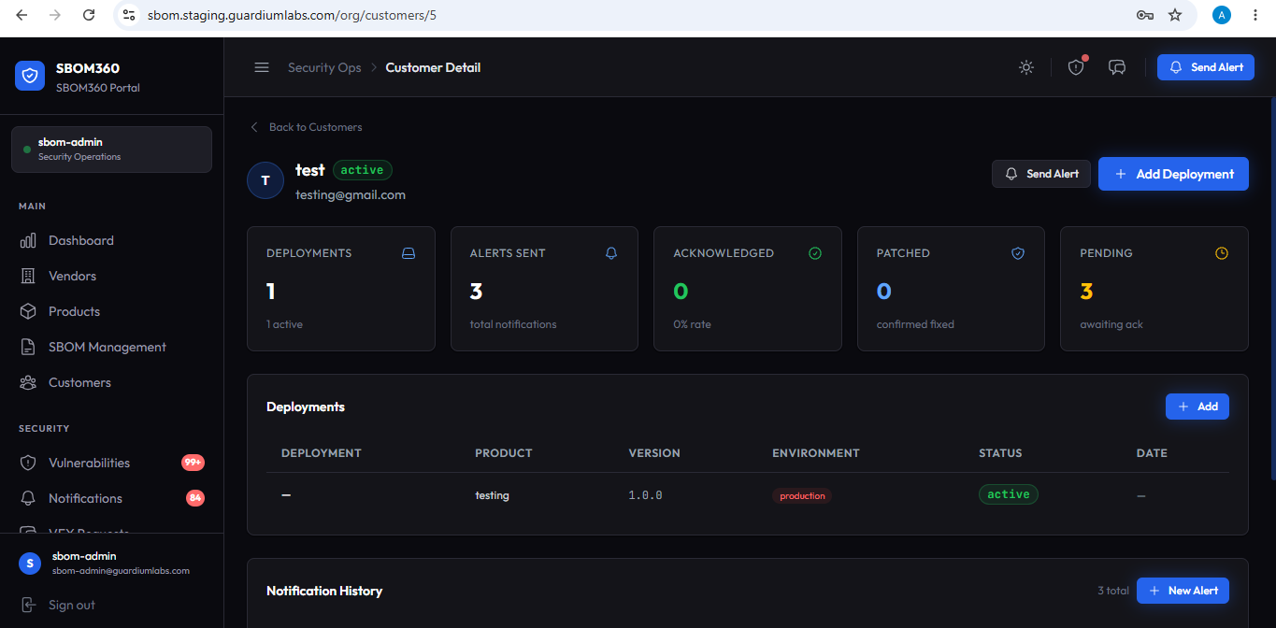Click sbom-admin@guardiumlabs.com email text
The width and height of the screenshot is (1276, 628).
[x=121, y=570]
